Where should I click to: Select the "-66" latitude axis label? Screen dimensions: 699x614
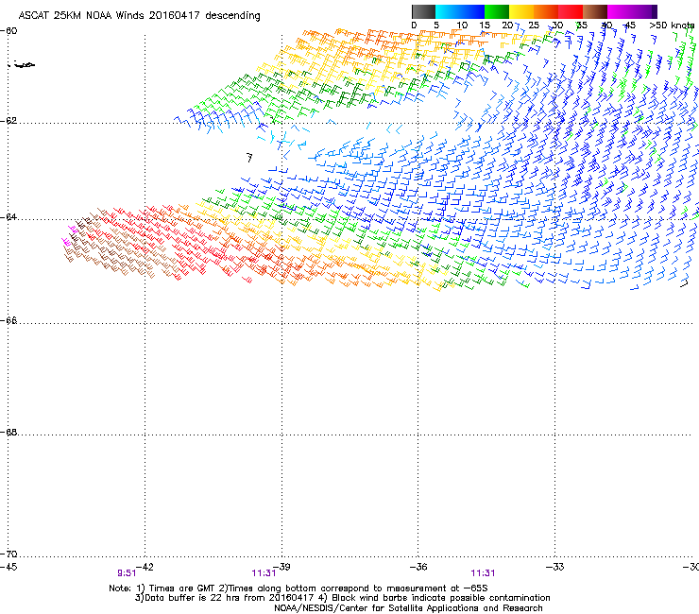pos(9,320)
